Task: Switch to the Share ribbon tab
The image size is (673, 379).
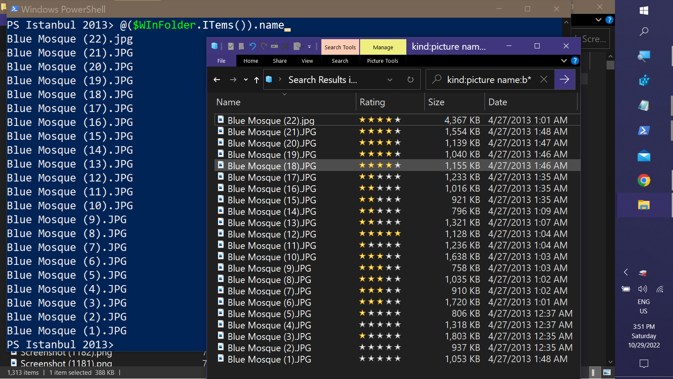Action: (280, 61)
